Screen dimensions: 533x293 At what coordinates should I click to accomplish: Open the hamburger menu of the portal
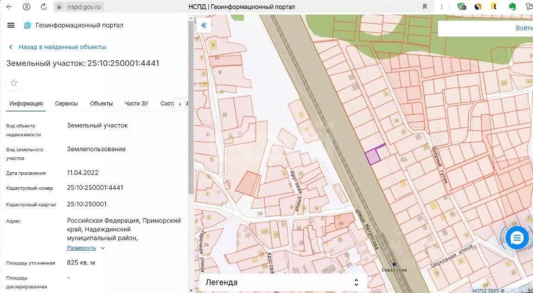pos(11,25)
